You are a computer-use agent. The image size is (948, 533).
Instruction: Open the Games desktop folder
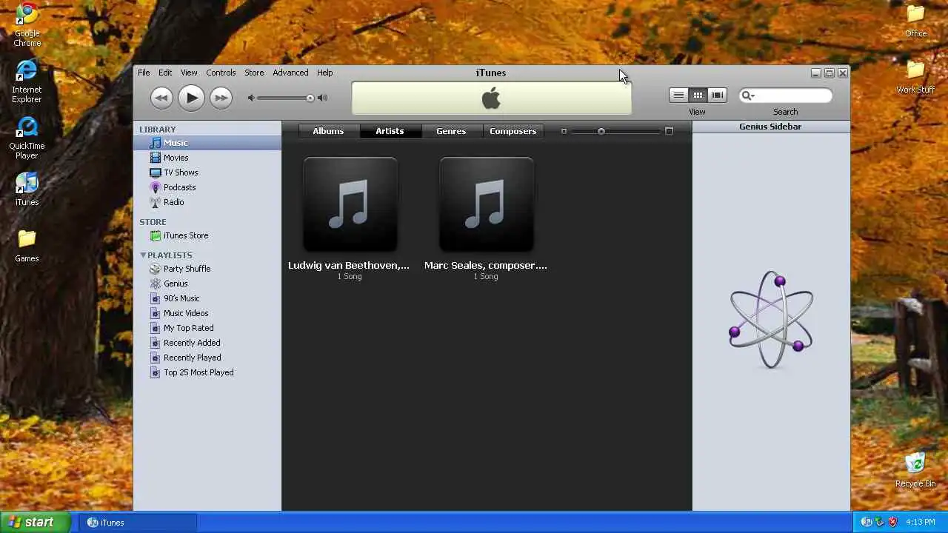click(x=27, y=246)
